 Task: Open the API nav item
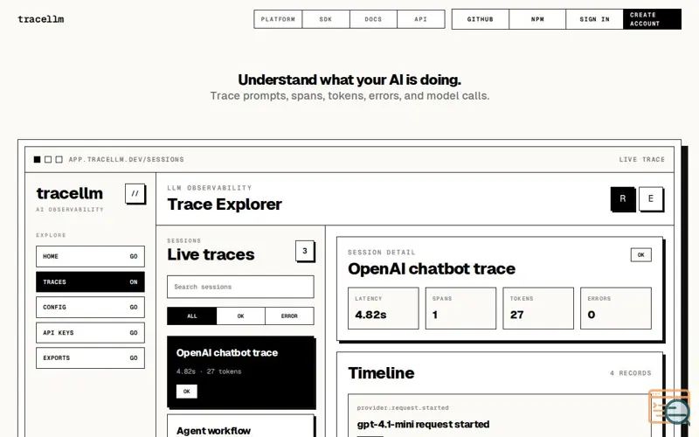point(421,19)
